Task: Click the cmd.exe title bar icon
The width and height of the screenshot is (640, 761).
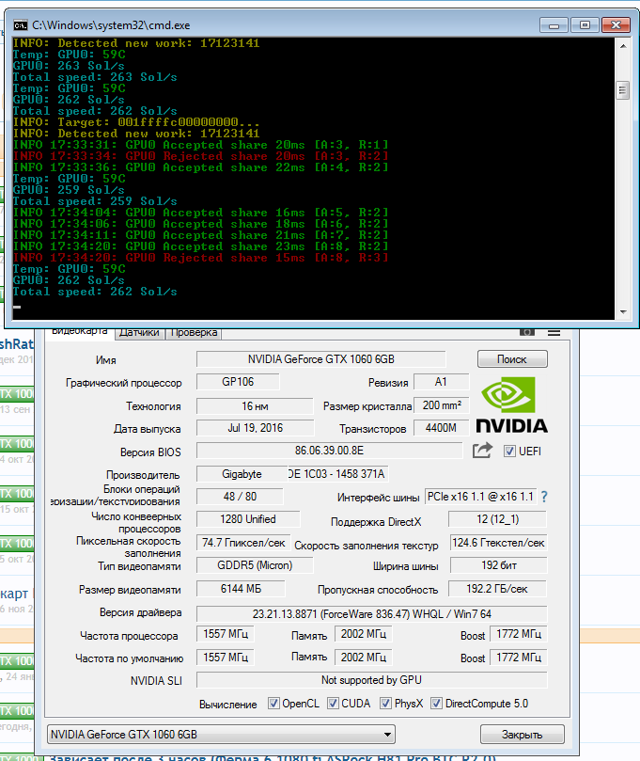Action: tap(21, 25)
